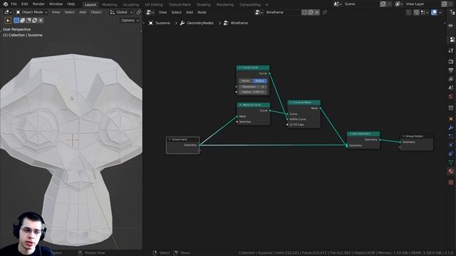Open the Material properties tab icon
Viewport: 456px width, 256px height.
451,171
